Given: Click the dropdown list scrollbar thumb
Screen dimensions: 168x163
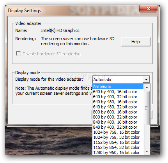Looking at the screenshot, I should [147, 108].
